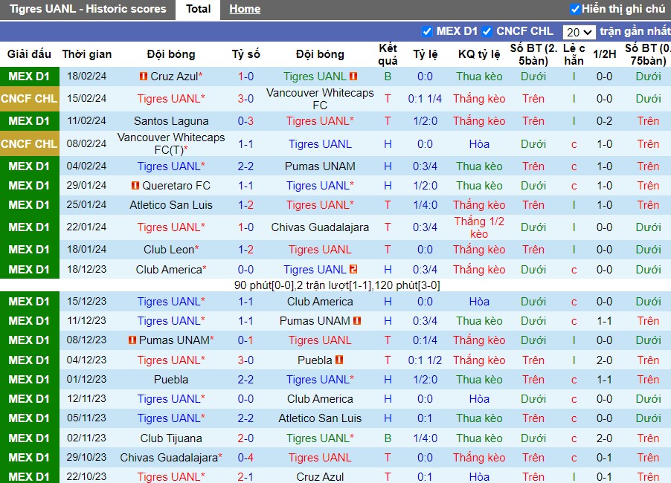Open Tigres UANL link on 22/10/23 row
Viewport: 671px width, 483px height.
169,476
